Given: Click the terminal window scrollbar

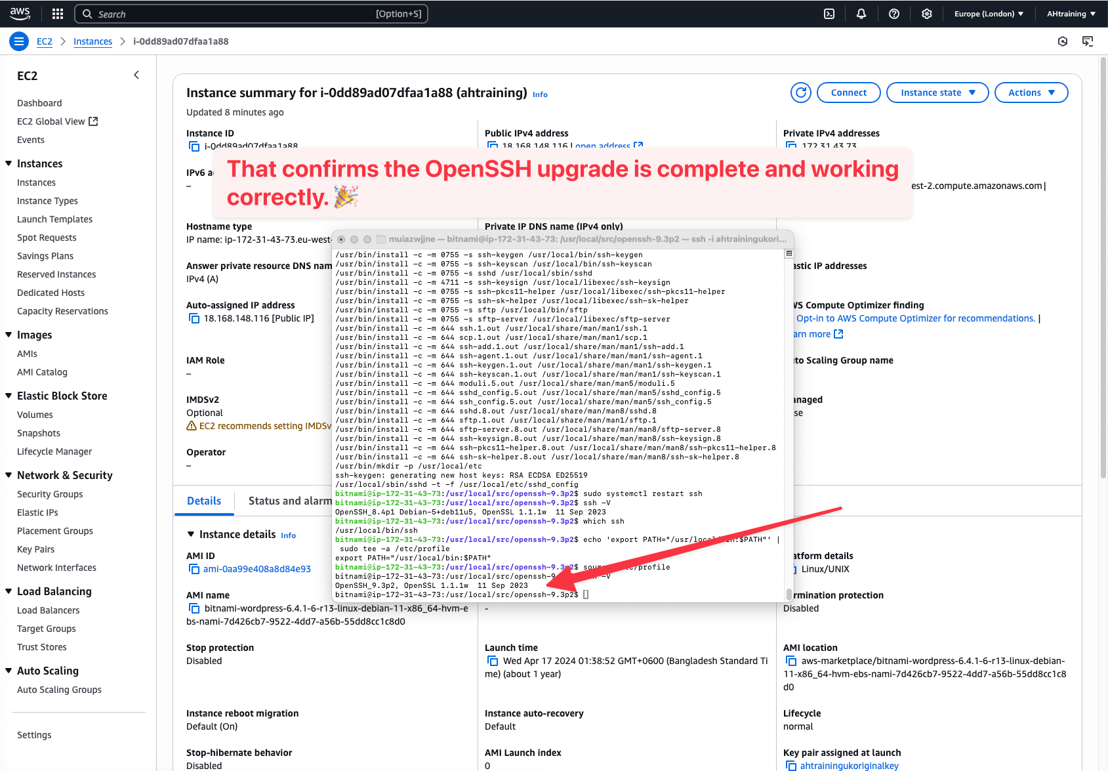Looking at the screenshot, I should (789, 594).
